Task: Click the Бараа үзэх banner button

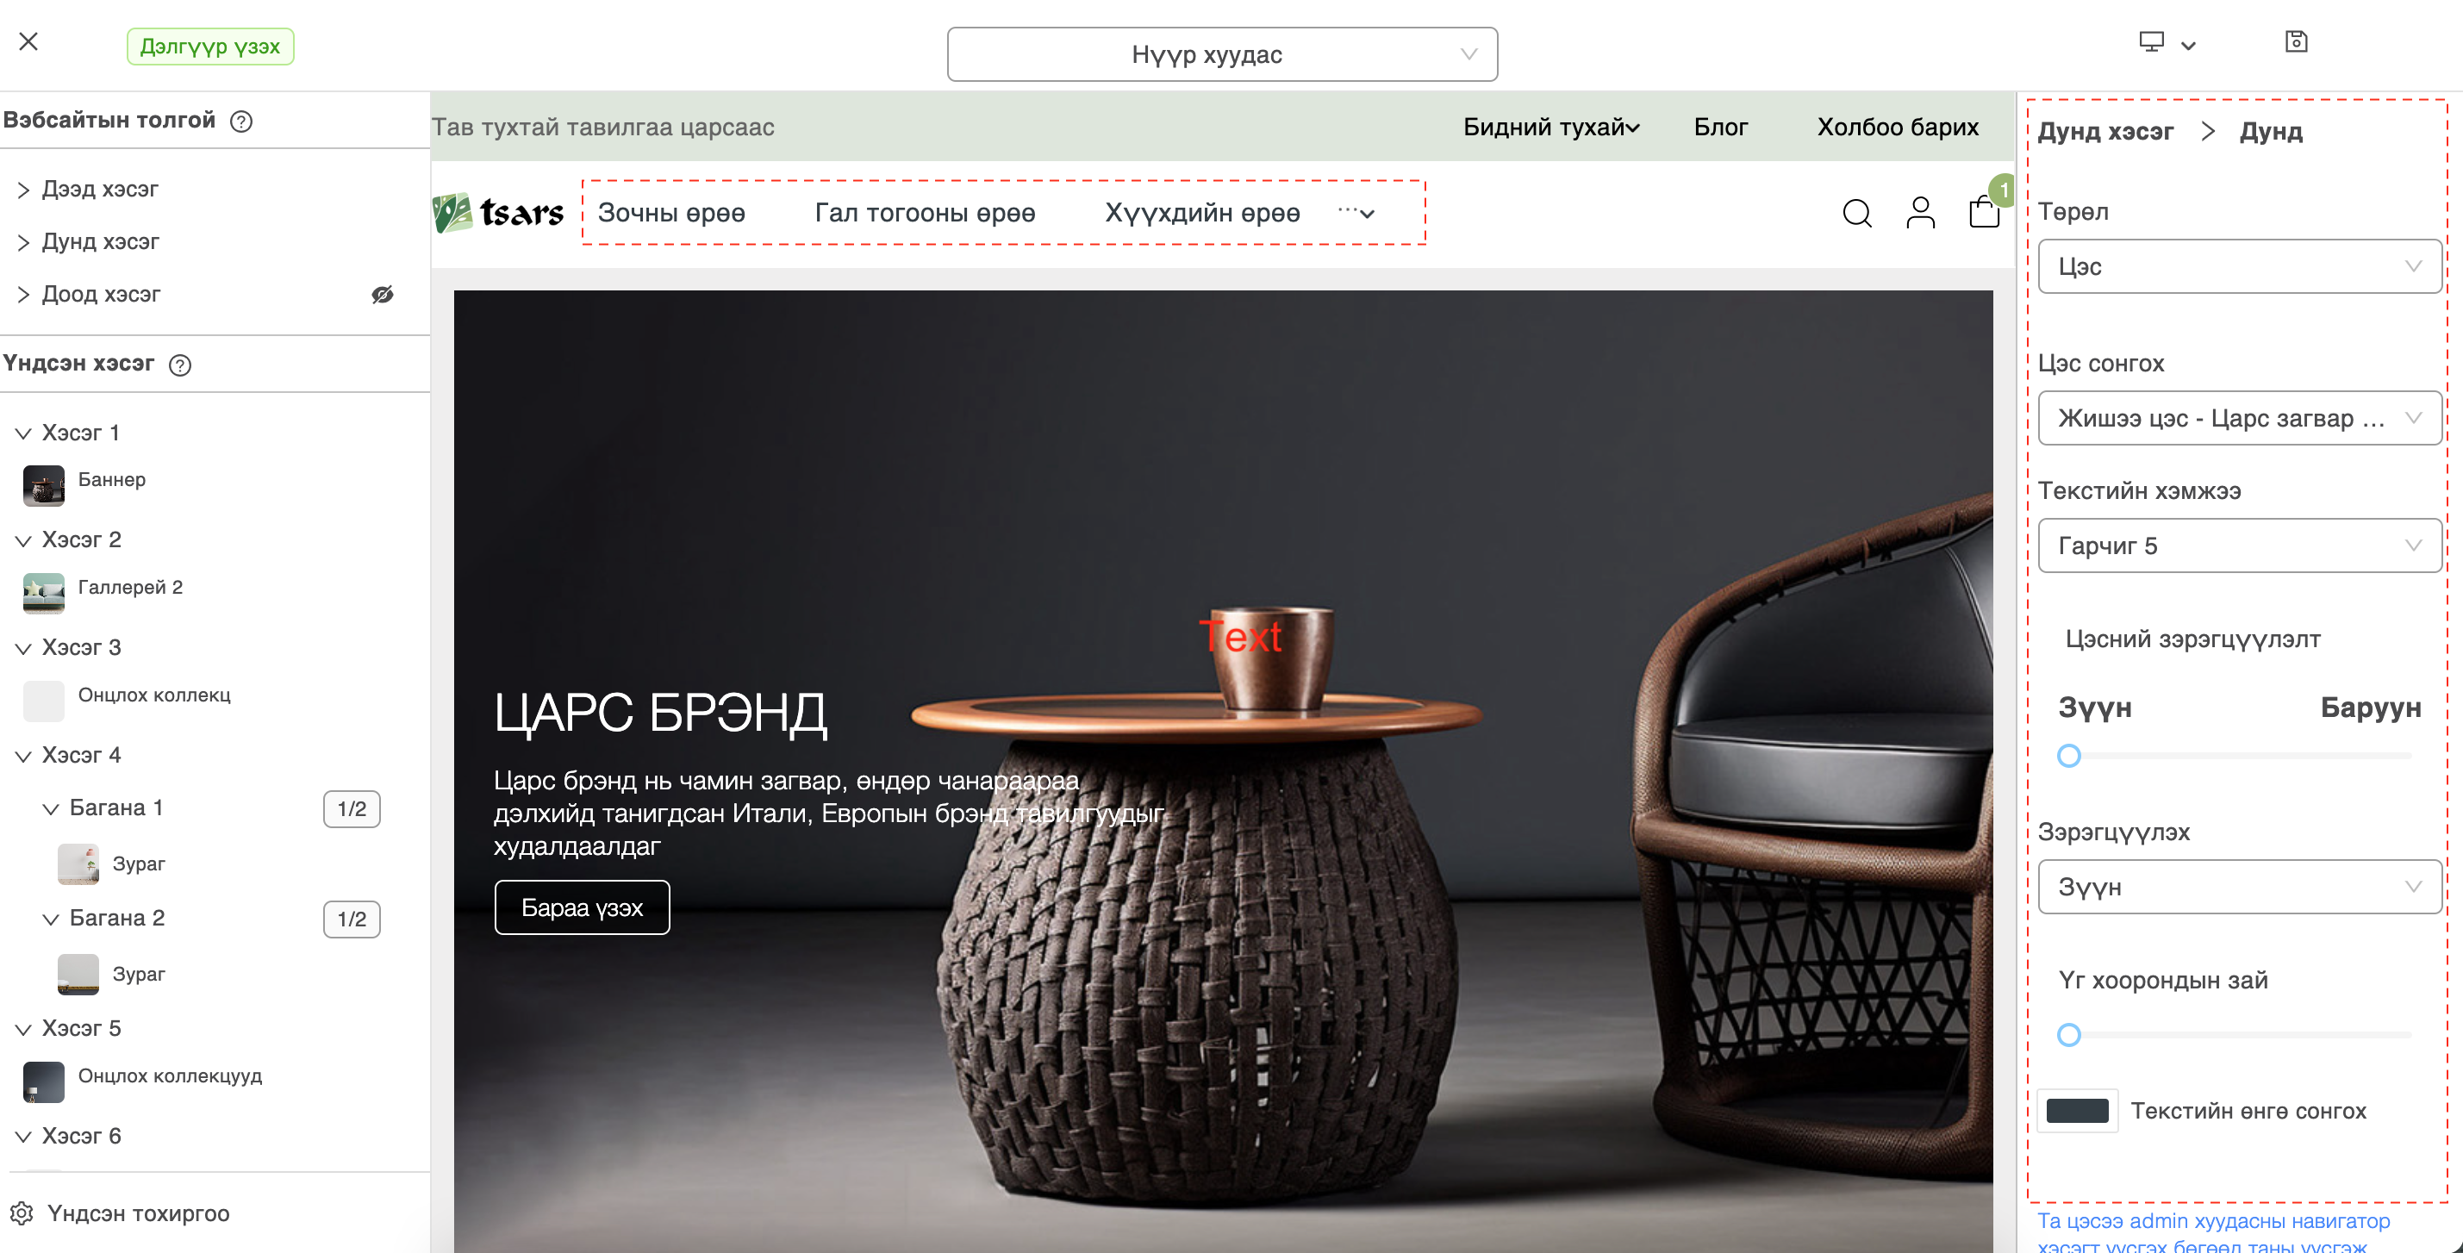Action: click(583, 907)
